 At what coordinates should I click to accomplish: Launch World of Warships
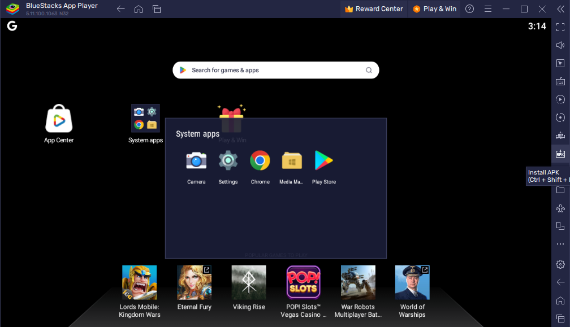tap(412, 282)
